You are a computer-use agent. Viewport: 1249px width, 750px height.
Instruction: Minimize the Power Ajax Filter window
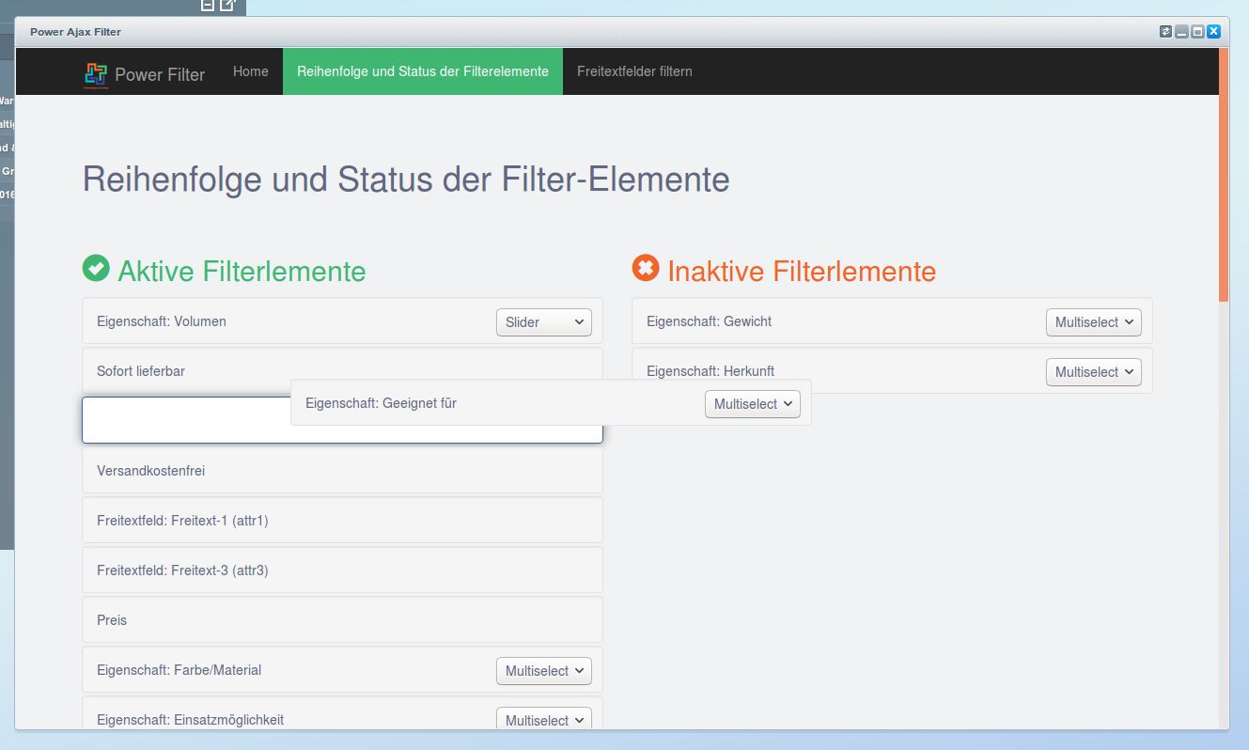(x=1182, y=31)
